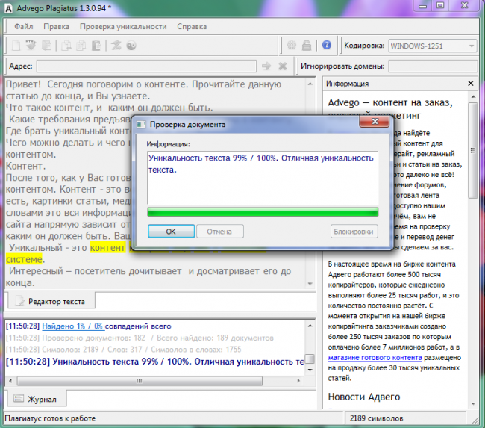
Task: Click the HTML cleanup toolbar icon
Action: pos(31,46)
